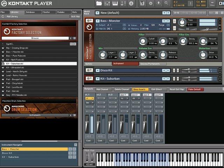The image size is (224, 168).
Task: Click next preset arrow of Bass - Monster
Action: point(168,21)
